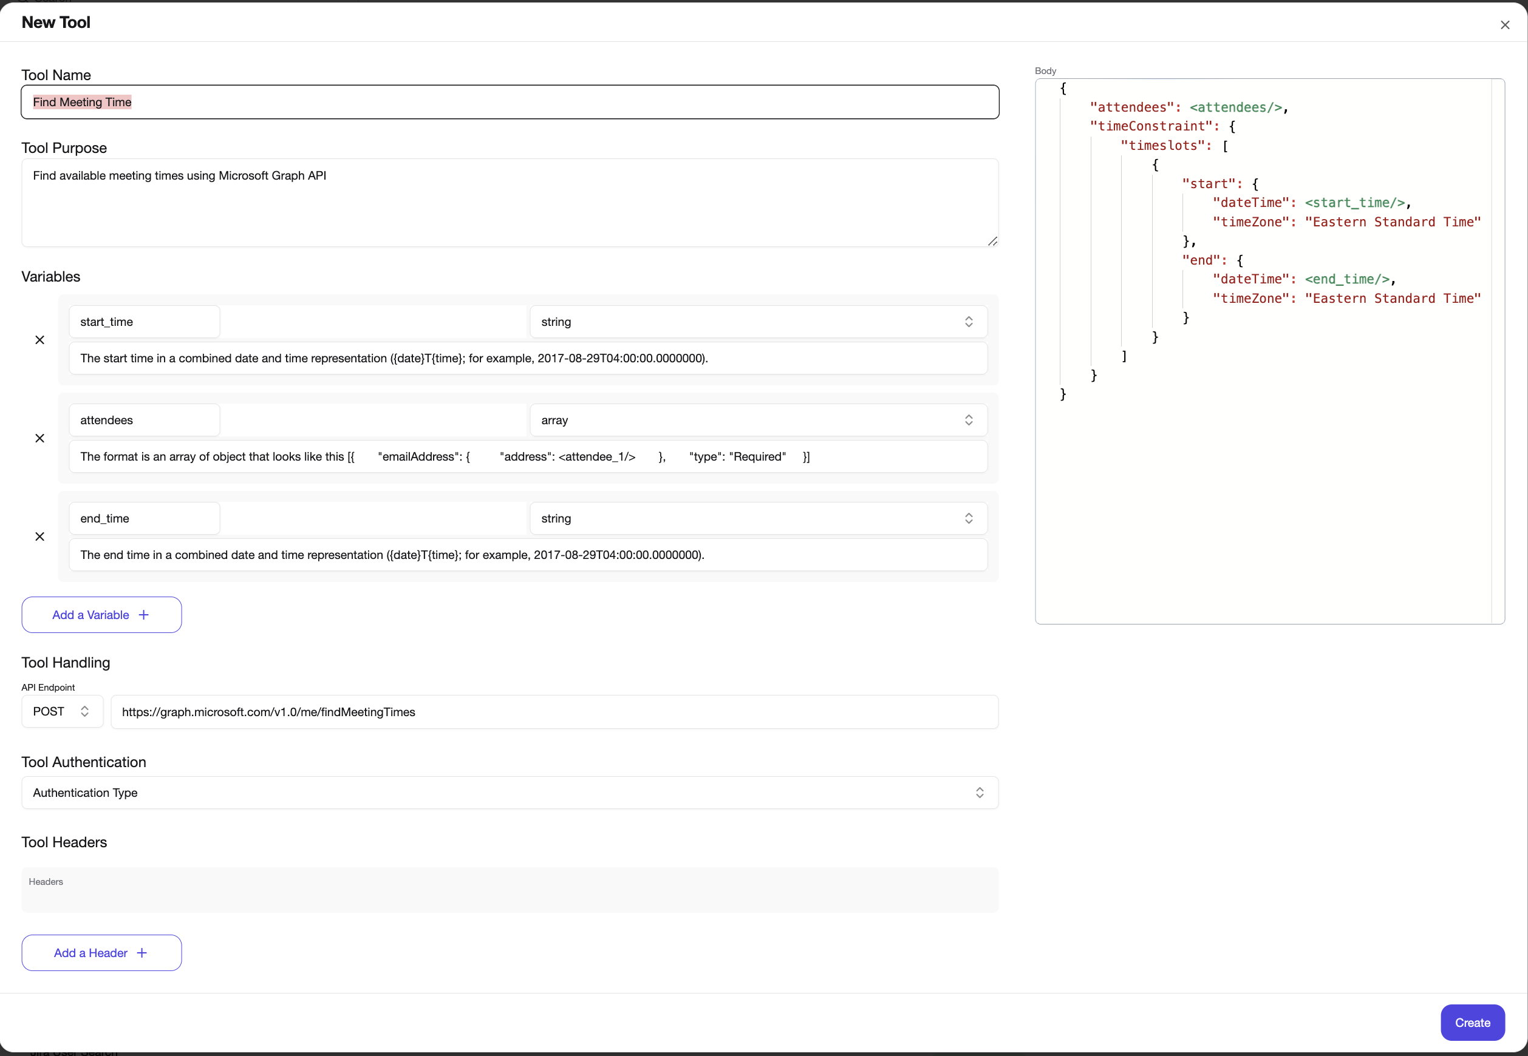This screenshot has width=1528, height=1056.
Task: Close the New Tool dialog
Action: [1504, 25]
